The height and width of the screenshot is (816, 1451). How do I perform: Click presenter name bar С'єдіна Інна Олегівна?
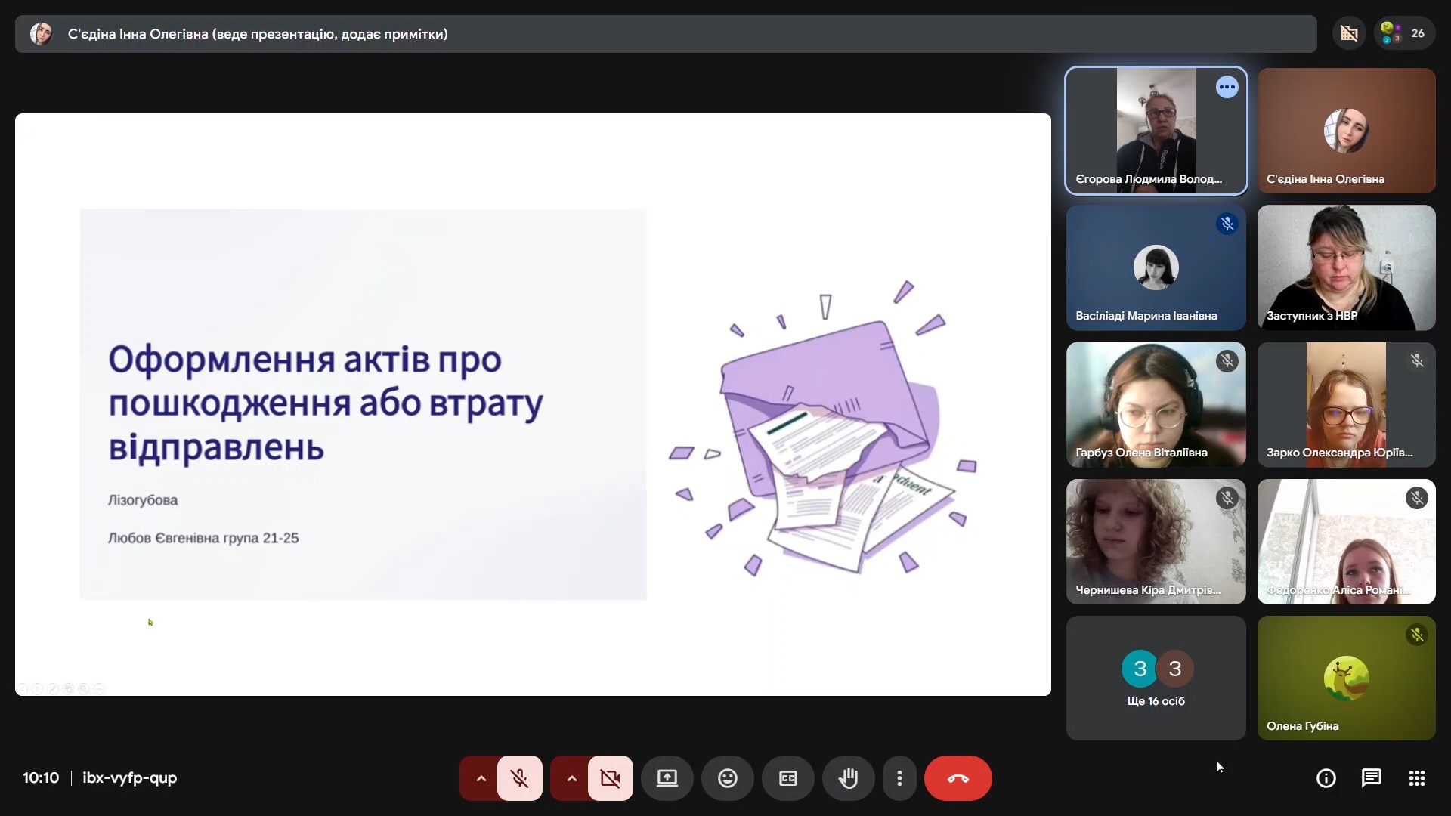coord(257,34)
